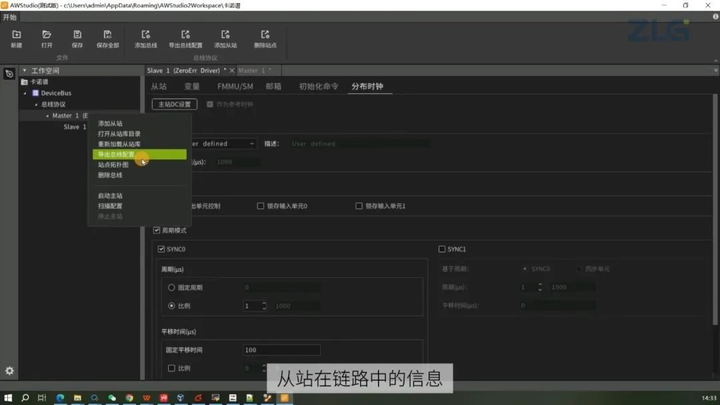Screen dimensions: 720x405
Task: Click the AWStudio icon in the taskbar
Action: coord(284,398)
